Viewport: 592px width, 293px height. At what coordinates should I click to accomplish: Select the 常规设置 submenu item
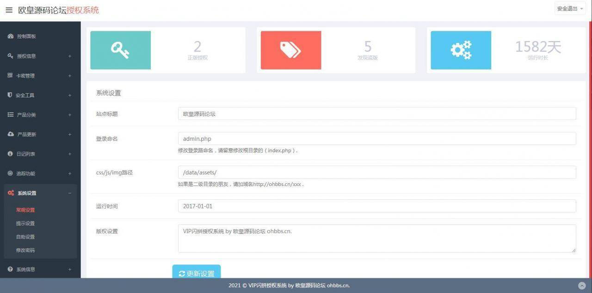tap(25, 210)
